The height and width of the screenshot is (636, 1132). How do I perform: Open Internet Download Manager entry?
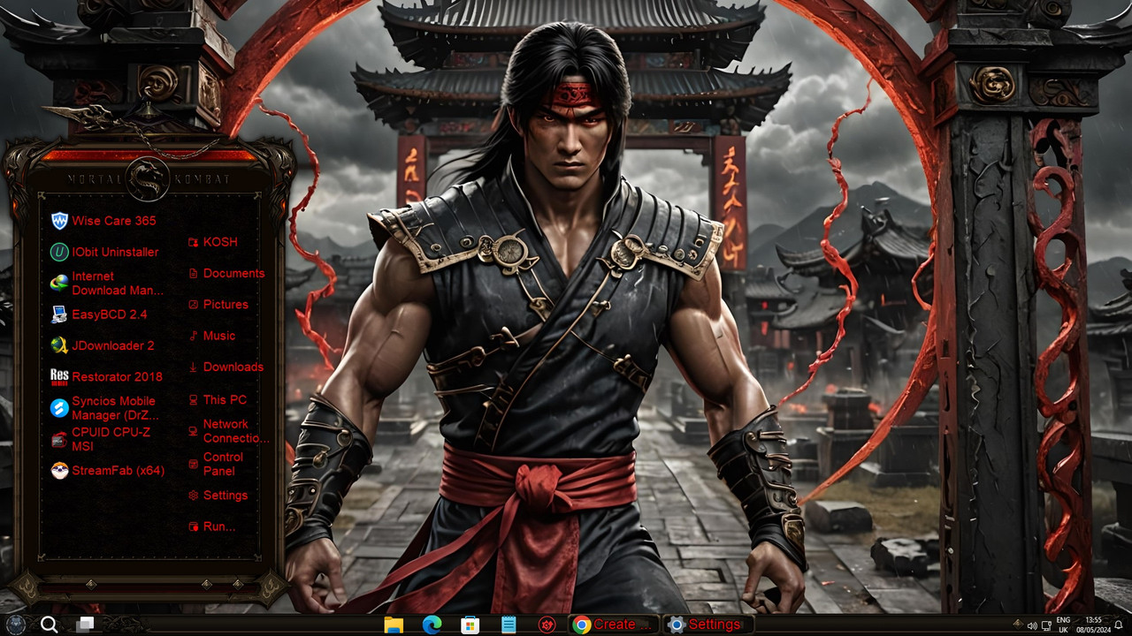pyautogui.click(x=107, y=283)
